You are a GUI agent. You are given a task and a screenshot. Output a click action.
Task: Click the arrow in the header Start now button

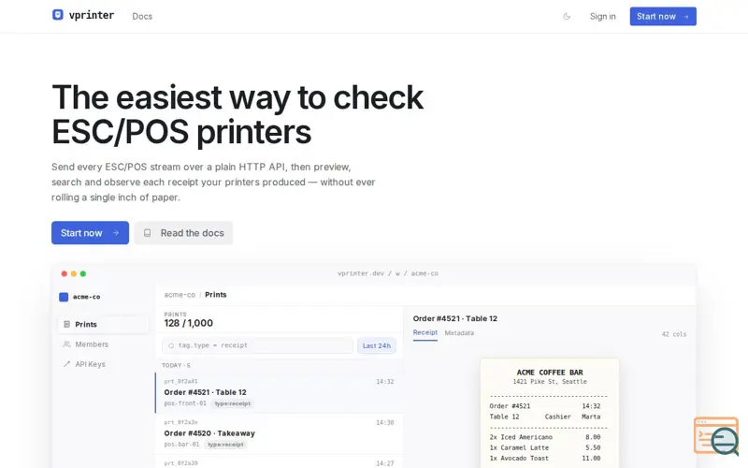(686, 17)
